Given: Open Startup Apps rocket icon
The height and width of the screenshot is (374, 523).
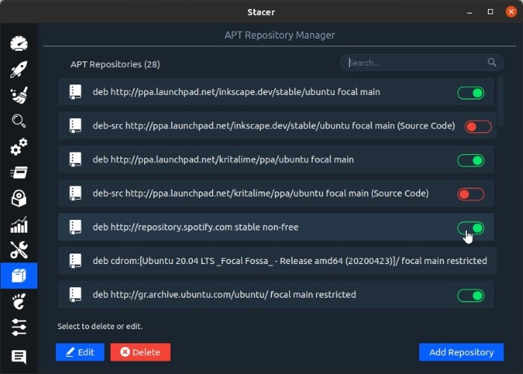Looking at the screenshot, I should [19, 70].
